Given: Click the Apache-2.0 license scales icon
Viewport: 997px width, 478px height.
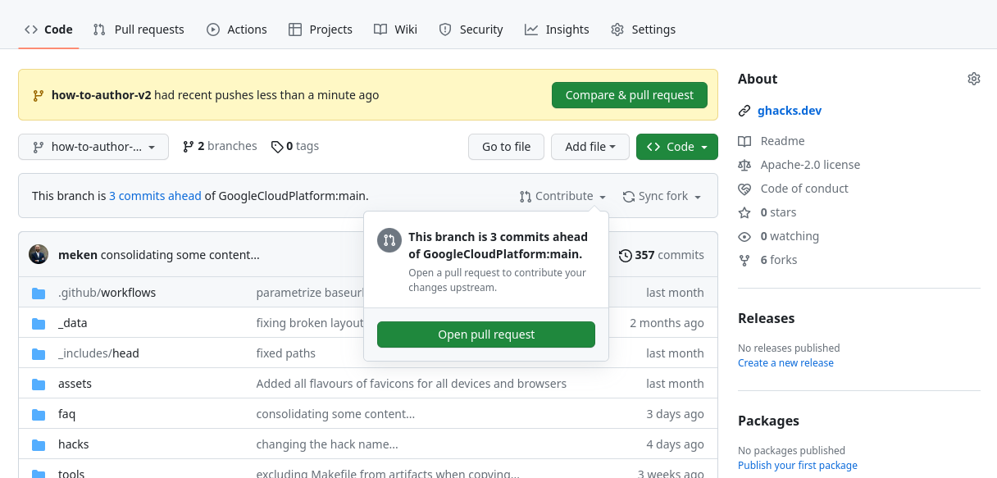Looking at the screenshot, I should click(x=744, y=164).
